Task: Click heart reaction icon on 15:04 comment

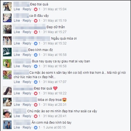Action: point(36,9)
